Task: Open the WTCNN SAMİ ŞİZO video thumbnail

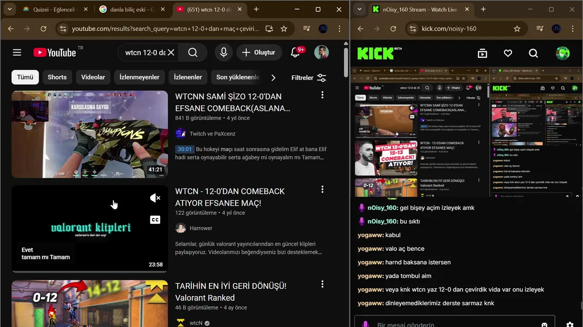Action: tap(90, 134)
